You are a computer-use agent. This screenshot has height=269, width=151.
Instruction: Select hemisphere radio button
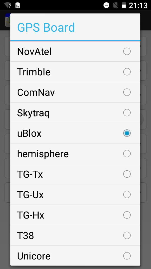pos(127,154)
